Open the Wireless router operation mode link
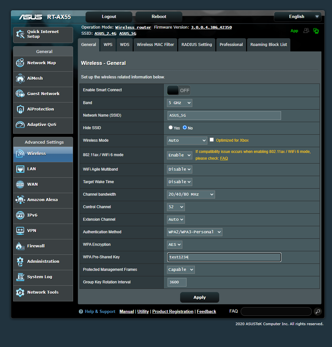Viewport: 332px width, 347px height. click(x=133, y=27)
